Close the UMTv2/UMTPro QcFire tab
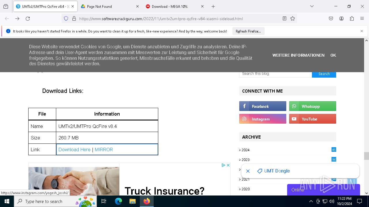 point(73,6)
